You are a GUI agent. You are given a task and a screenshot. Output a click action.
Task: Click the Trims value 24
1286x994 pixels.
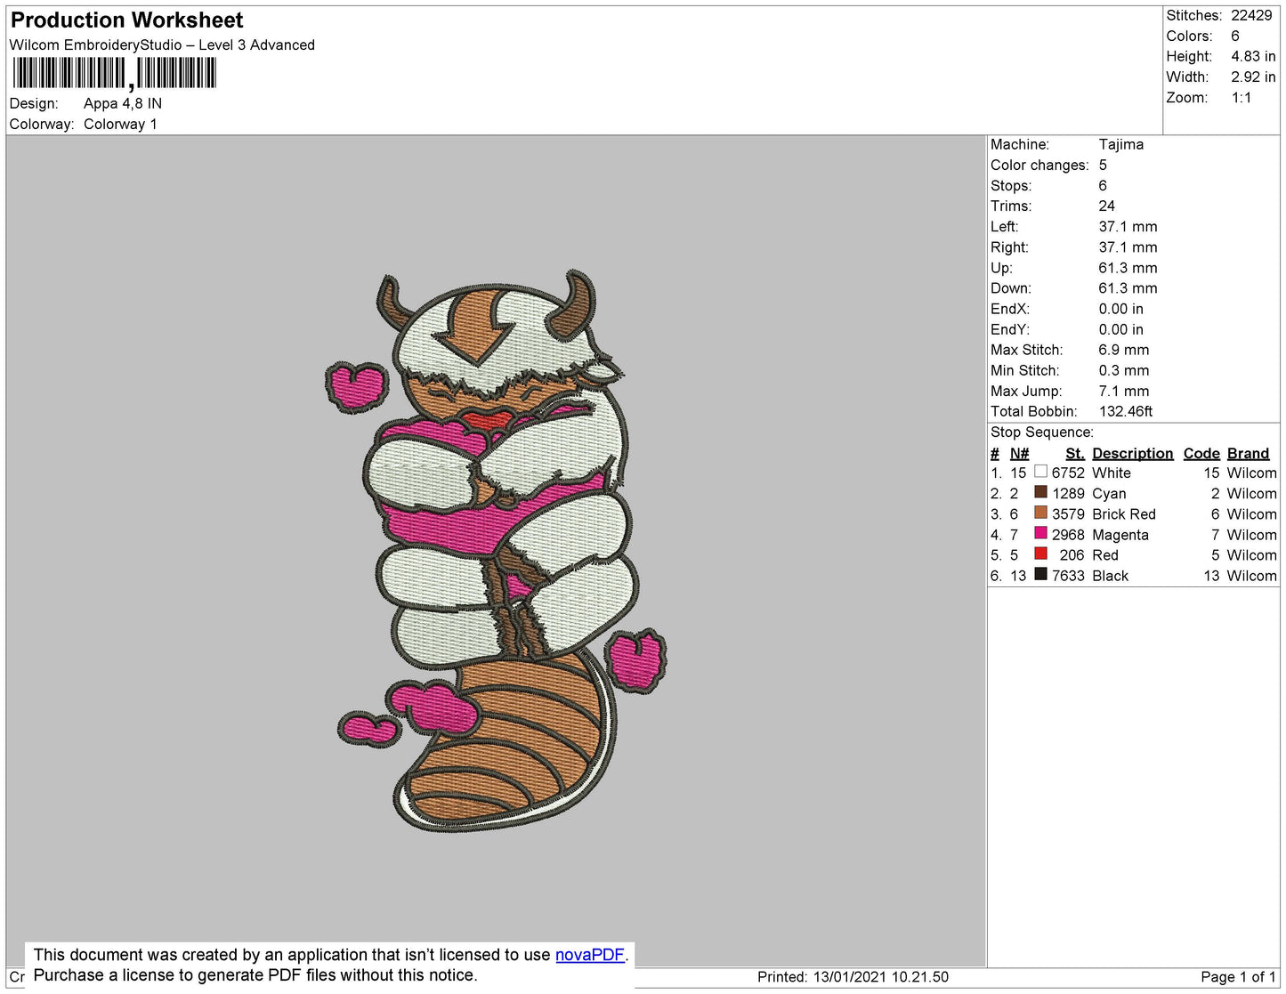click(1107, 206)
